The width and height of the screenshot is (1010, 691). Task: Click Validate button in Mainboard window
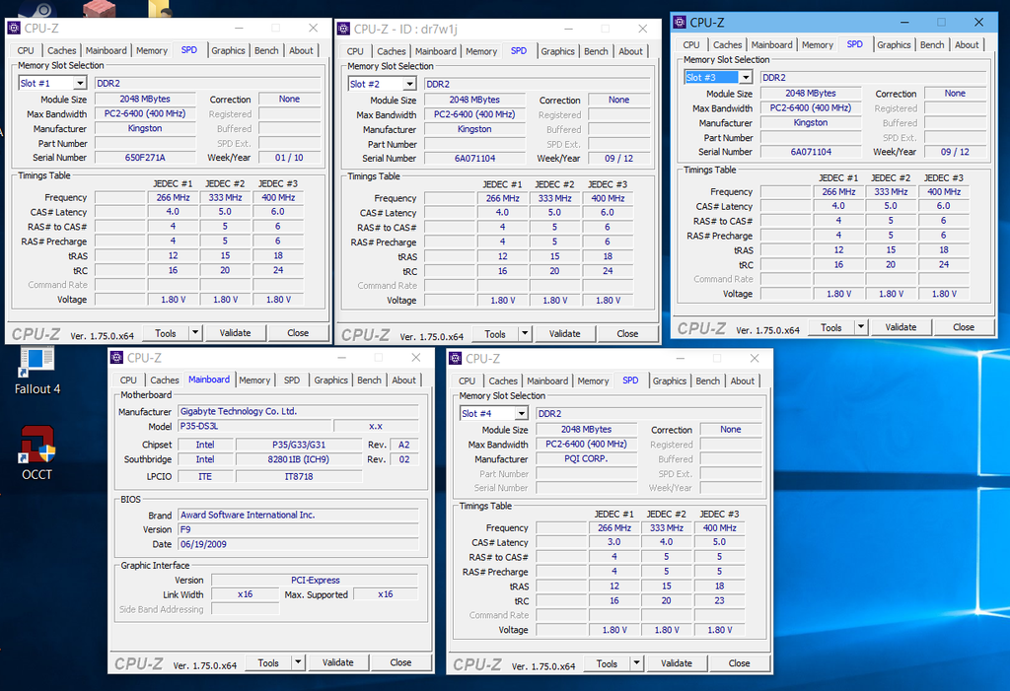tap(338, 662)
